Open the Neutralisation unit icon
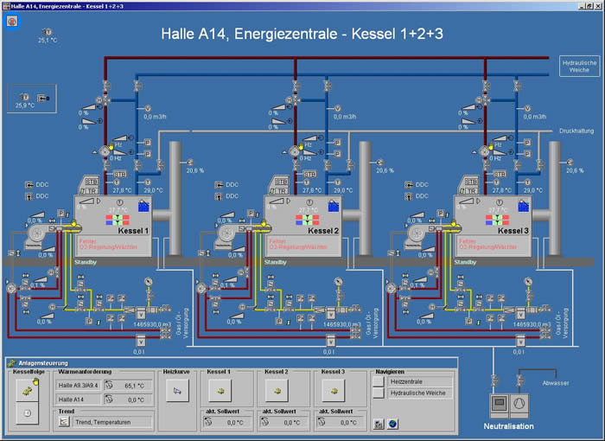The image size is (605, 441). point(507,405)
